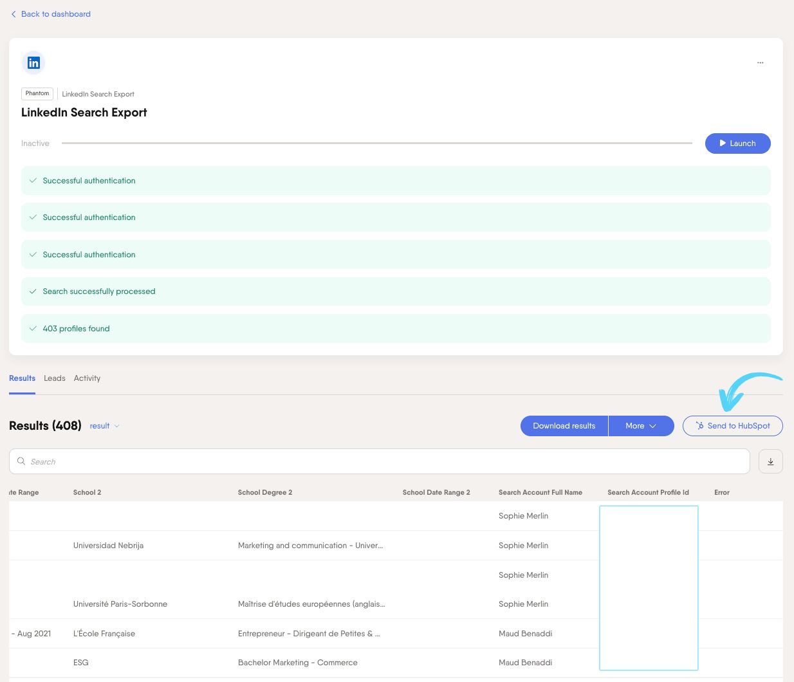Viewport: 794px width, 682px height.
Task: Click the back arrow chevron icon
Action: pos(14,14)
